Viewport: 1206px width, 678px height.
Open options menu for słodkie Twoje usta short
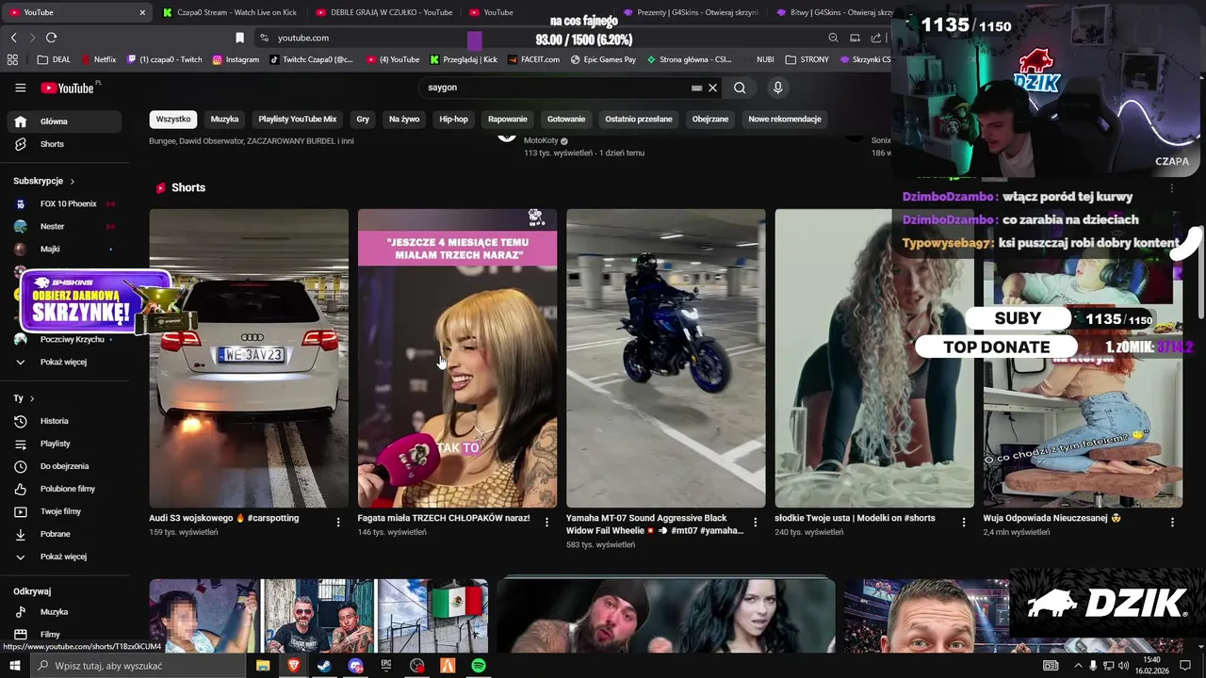pyautogui.click(x=964, y=522)
